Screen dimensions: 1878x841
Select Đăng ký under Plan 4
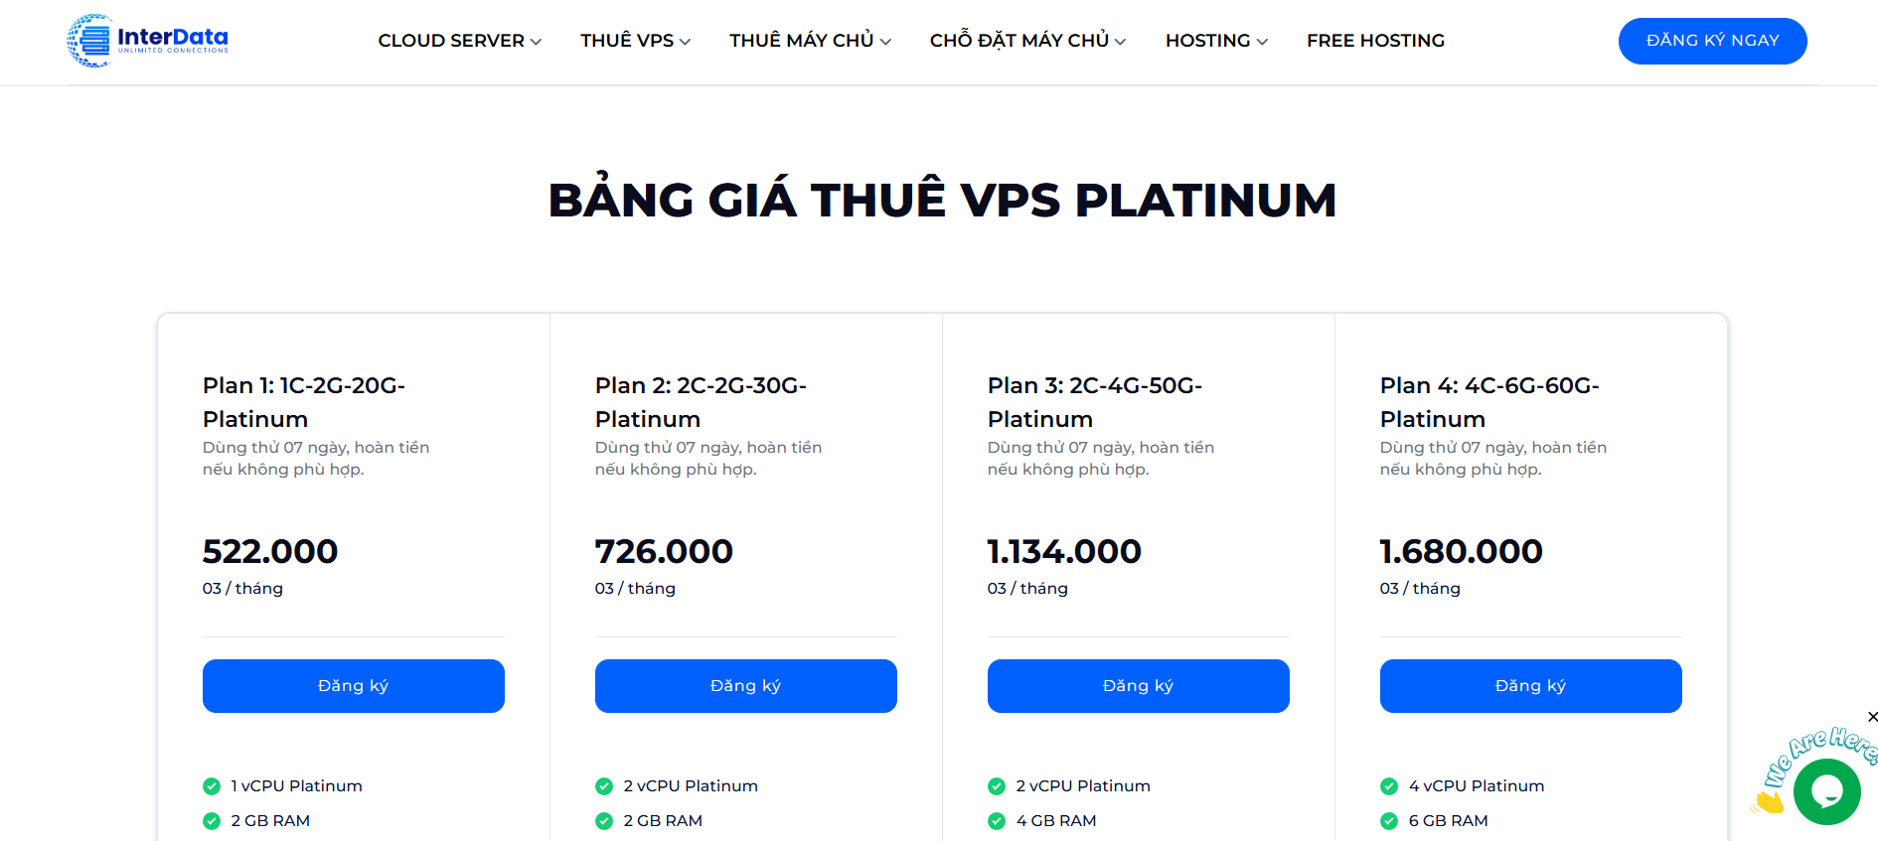tap(1531, 686)
